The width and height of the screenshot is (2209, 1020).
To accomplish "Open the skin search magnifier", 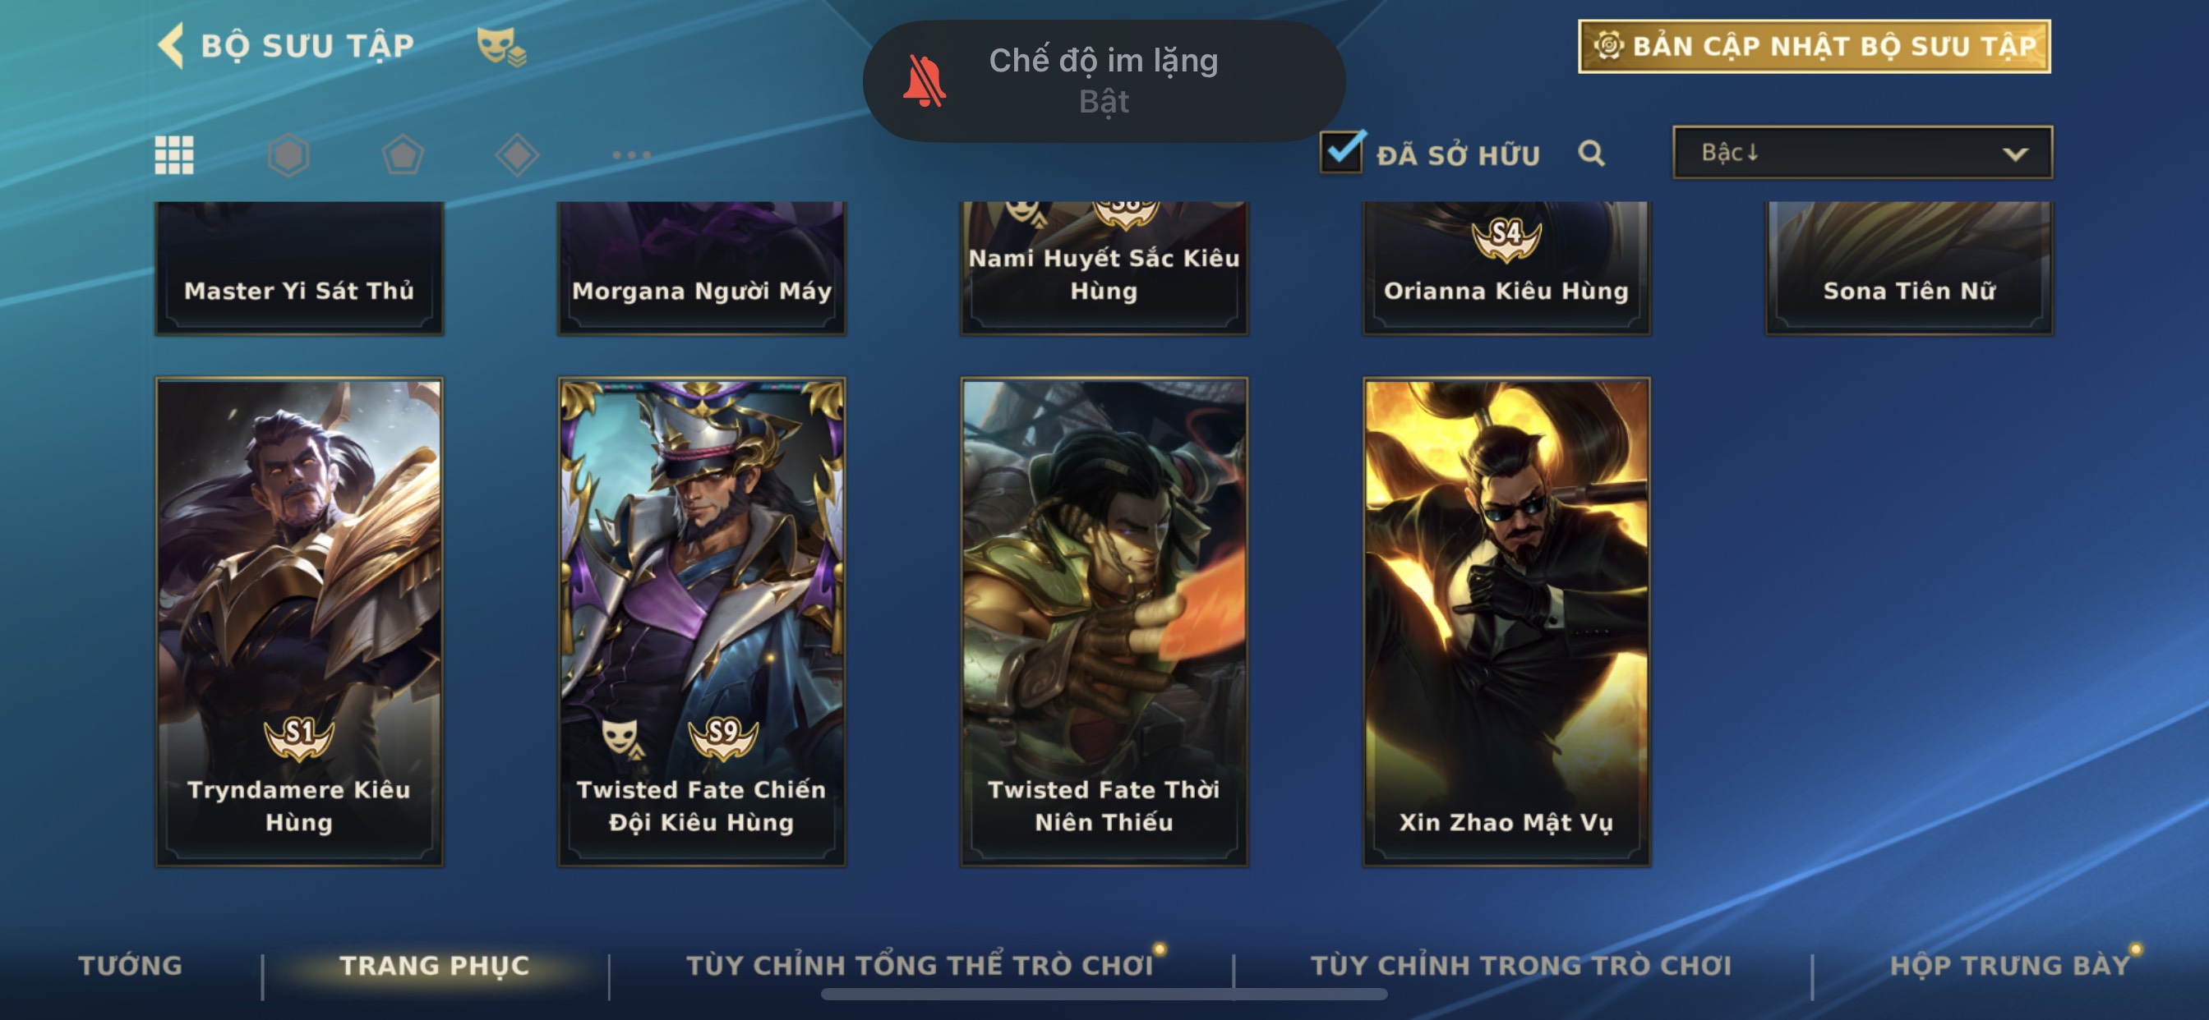I will (x=1592, y=154).
